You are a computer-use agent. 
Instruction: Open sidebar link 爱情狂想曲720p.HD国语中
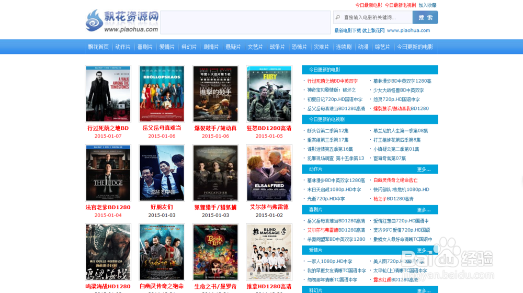coord(401,221)
